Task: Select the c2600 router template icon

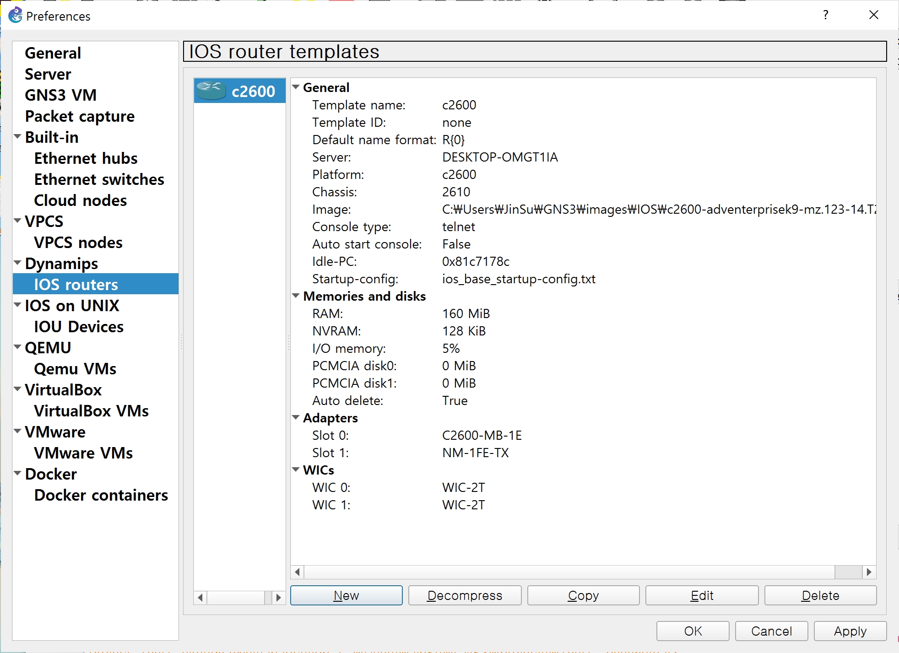Action: pyautogui.click(x=211, y=91)
